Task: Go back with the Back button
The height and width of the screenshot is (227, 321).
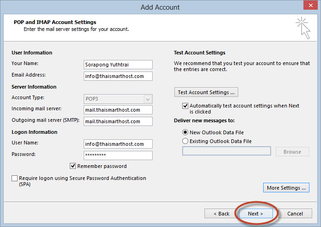Action: point(221,214)
